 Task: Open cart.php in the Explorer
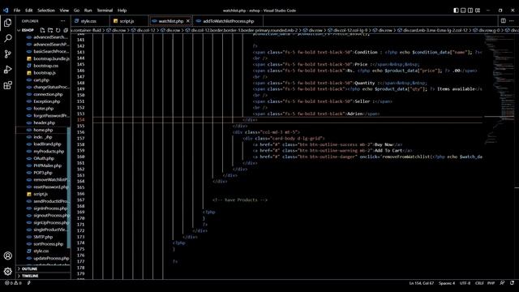click(41, 79)
